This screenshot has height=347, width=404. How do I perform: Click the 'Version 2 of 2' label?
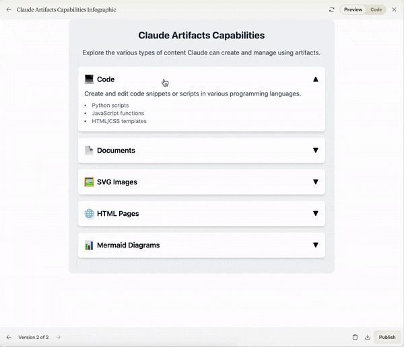[33, 337]
